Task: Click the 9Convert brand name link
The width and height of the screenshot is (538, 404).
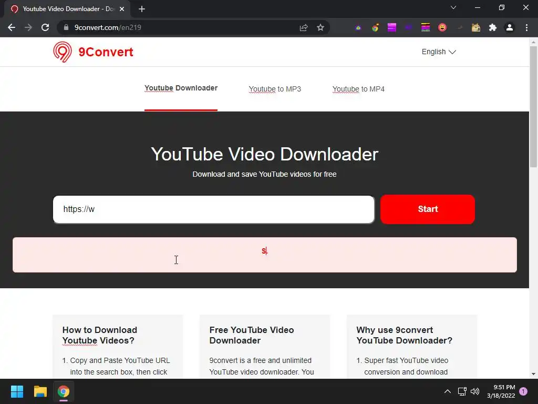Action: pos(106,52)
